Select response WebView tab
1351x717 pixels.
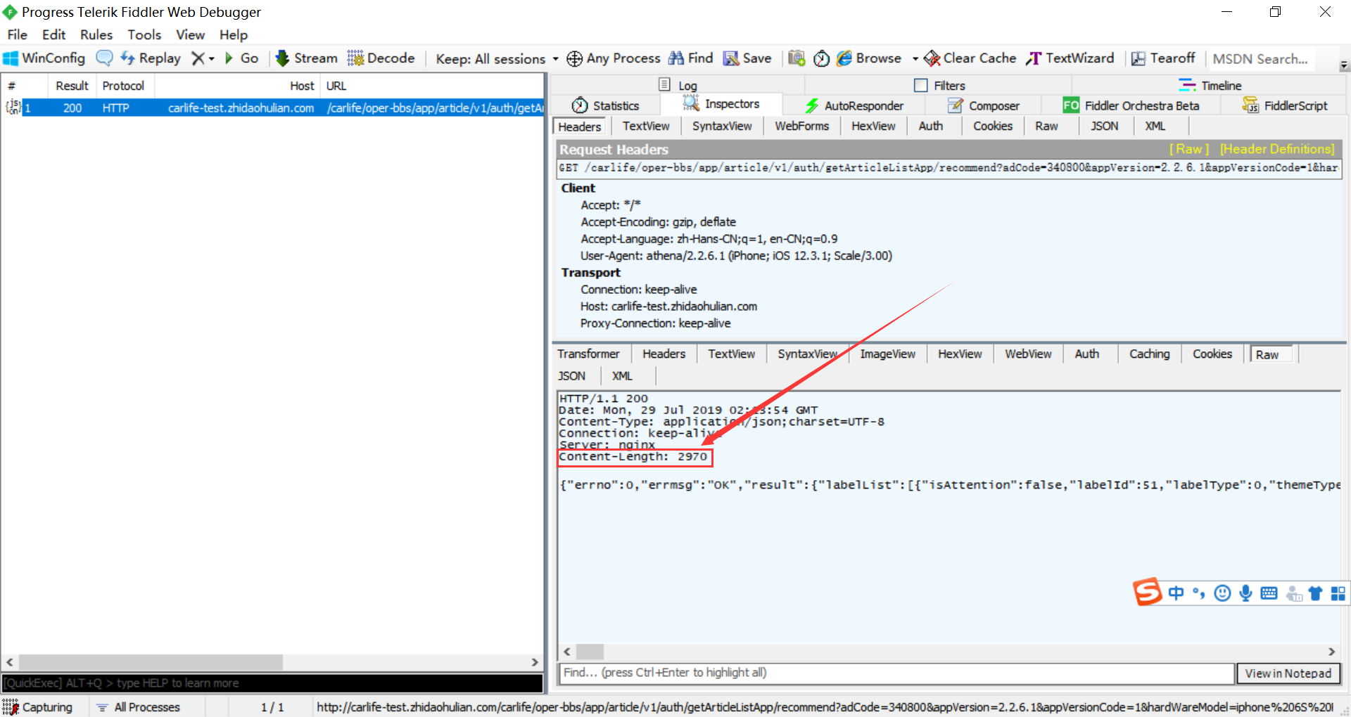(x=1028, y=354)
